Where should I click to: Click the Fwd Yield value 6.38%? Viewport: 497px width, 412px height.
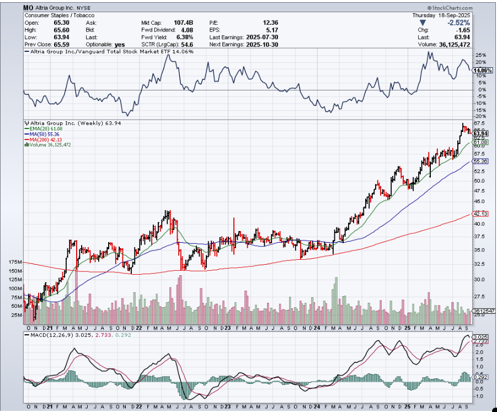pyautogui.click(x=185, y=38)
